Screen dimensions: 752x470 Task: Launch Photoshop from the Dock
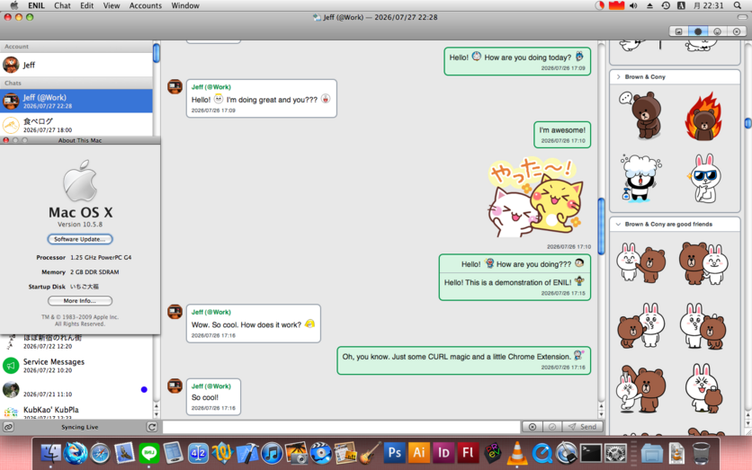(395, 453)
